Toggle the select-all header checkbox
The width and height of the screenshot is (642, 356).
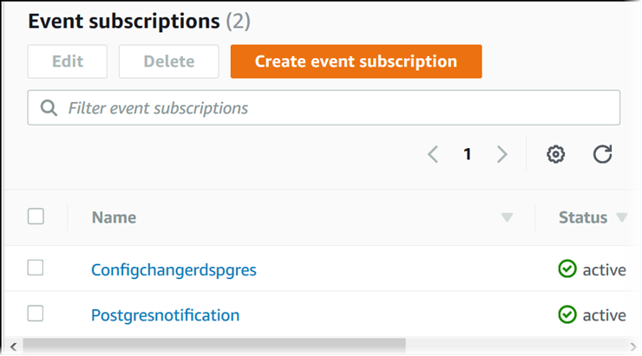pyautogui.click(x=36, y=217)
